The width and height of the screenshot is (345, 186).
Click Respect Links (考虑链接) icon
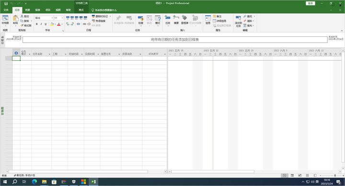[93, 21]
